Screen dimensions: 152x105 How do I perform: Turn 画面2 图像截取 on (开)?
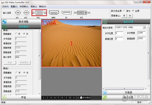tap(16, 73)
